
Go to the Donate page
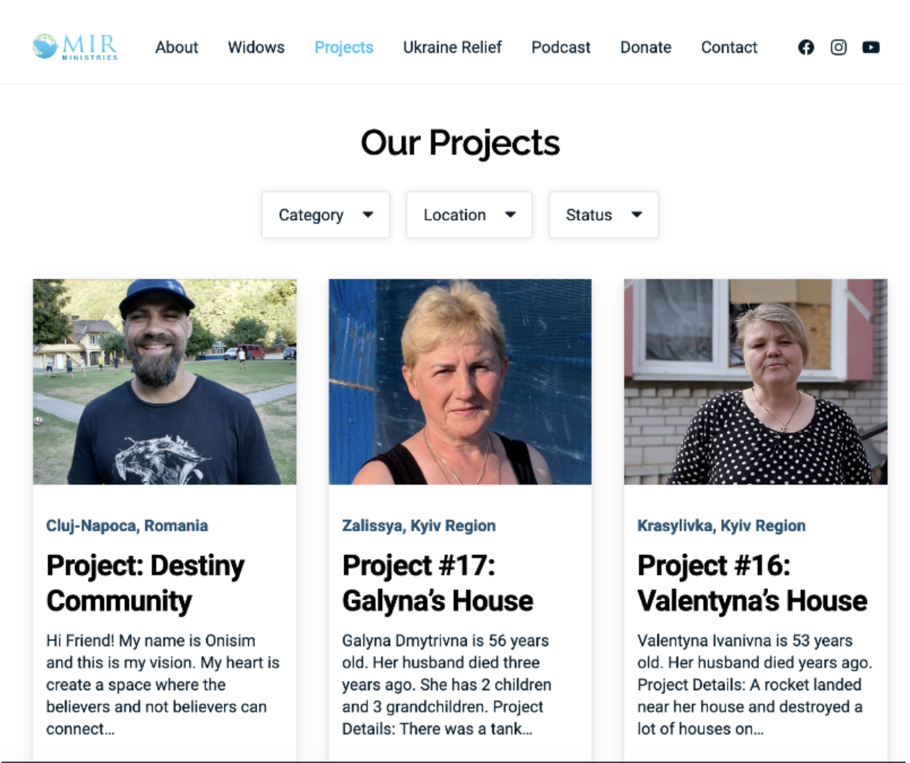645,48
